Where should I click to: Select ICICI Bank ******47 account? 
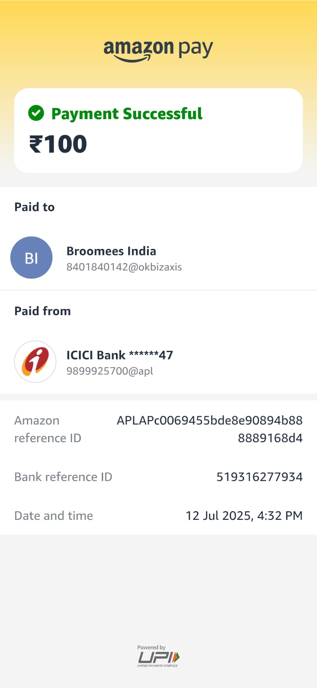click(120, 355)
